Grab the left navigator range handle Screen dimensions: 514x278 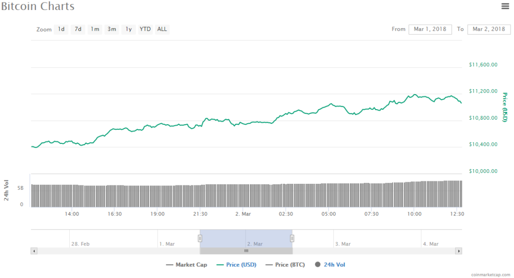click(200, 238)
